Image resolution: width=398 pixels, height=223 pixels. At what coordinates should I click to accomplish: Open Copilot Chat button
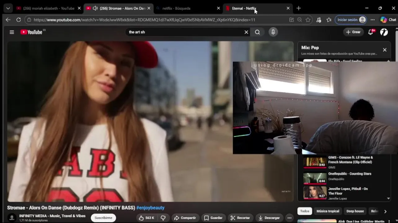388,20
